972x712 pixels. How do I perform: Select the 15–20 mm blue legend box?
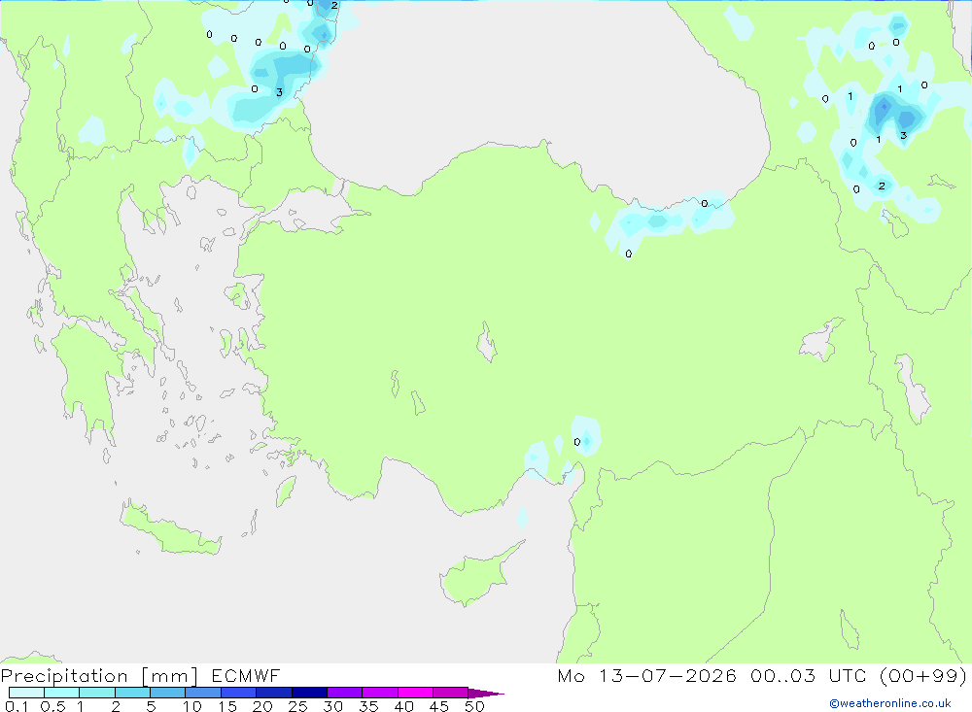[x=239, y=693]
